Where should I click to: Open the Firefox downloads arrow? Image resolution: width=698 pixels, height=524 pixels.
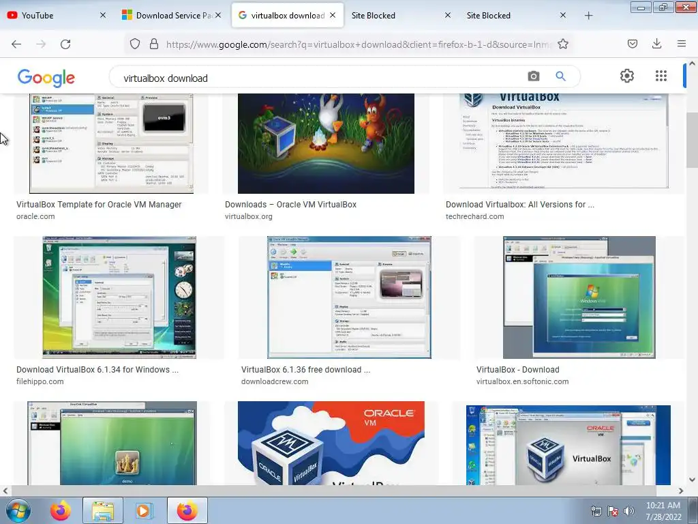pyautogui.click(x=656, y=44)
